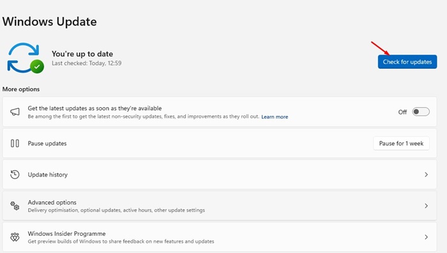Image resolution: width=447 pixels, height=253 pixels.
Task: Click the You're up to date heading
Action: (82, 54)
